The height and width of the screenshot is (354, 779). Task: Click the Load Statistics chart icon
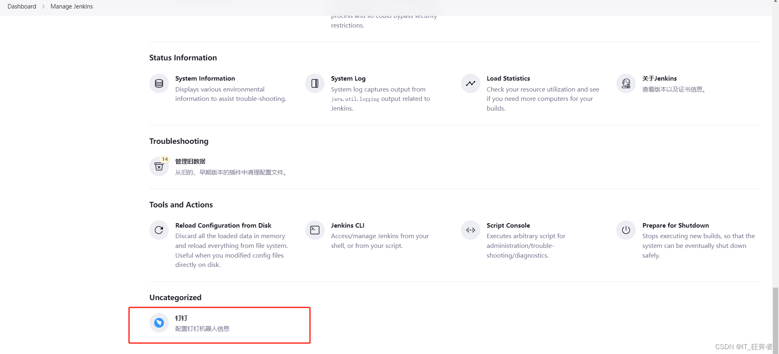[471, 83]
